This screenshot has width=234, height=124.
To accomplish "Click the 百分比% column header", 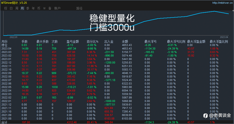I will click(x=93, y=42).
